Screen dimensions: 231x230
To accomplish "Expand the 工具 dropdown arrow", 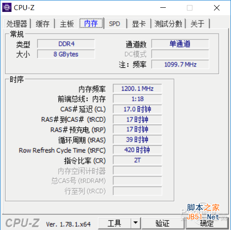I will 135,224.
